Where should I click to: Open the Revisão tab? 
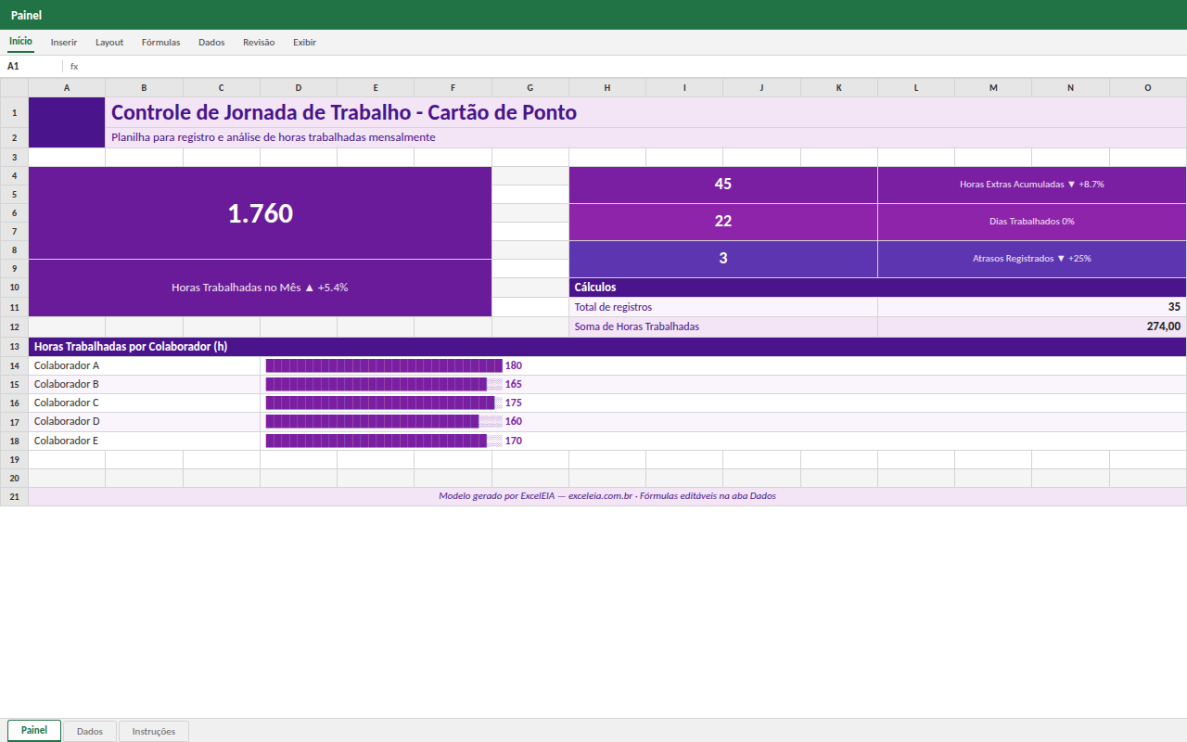point(259,43)
